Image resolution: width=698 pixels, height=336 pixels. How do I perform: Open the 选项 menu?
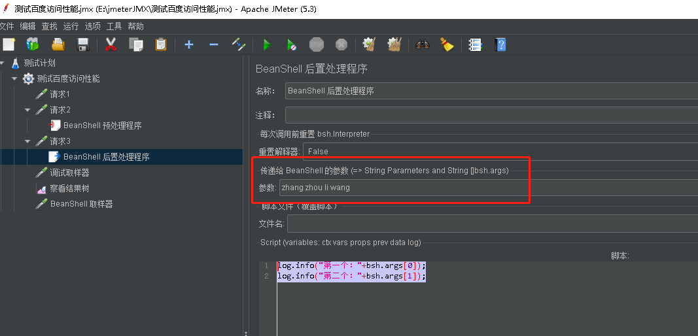[93, 26]
